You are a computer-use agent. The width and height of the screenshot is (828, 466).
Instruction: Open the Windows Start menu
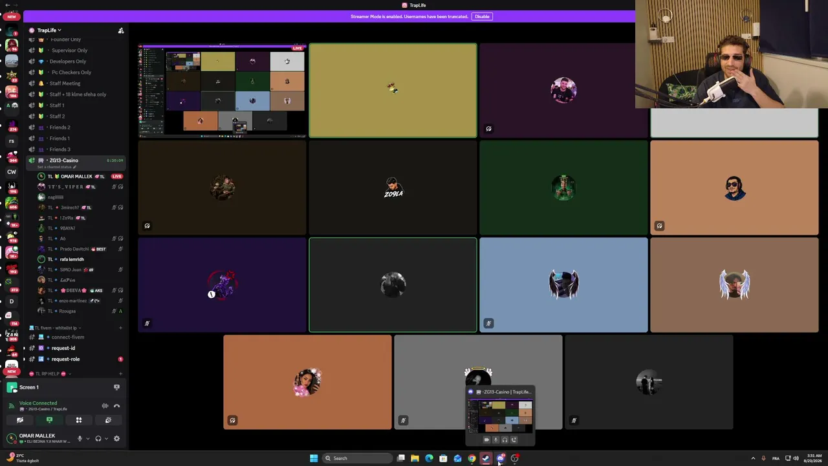(x=314, y=458)
